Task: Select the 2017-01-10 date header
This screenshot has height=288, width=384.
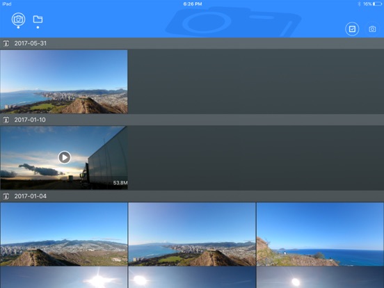Action: point(192,120)
